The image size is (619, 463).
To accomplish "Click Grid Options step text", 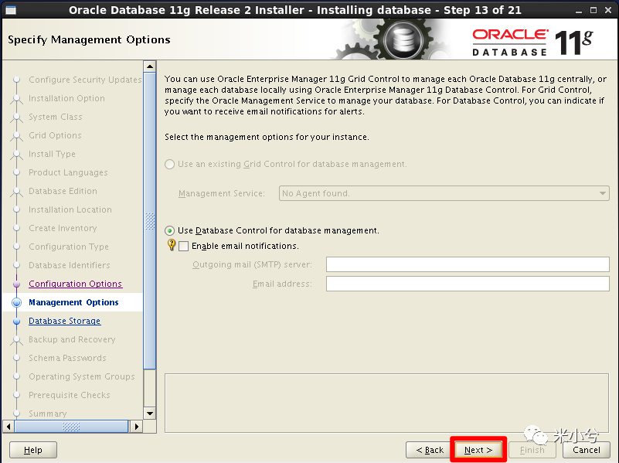I will (x=55, y=135).
